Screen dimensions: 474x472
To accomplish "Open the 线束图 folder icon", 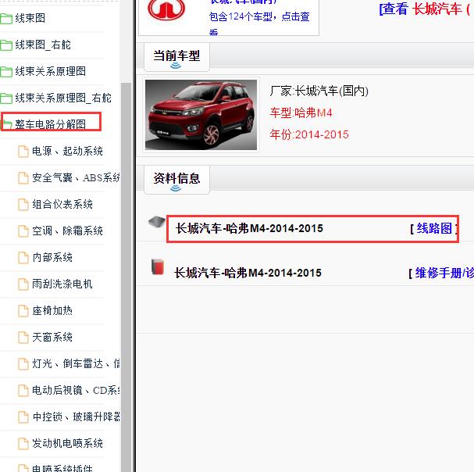I will coord(6,19).
